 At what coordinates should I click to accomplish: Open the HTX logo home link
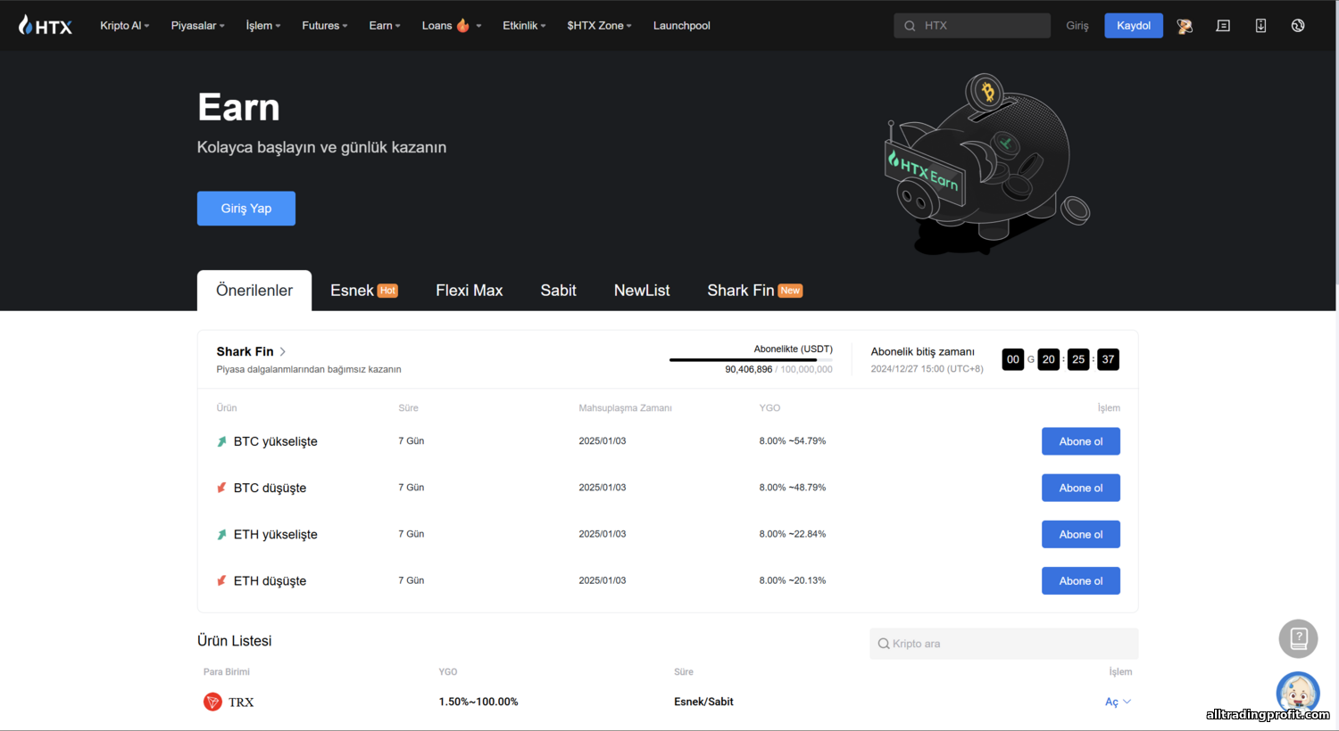(45, 25)
